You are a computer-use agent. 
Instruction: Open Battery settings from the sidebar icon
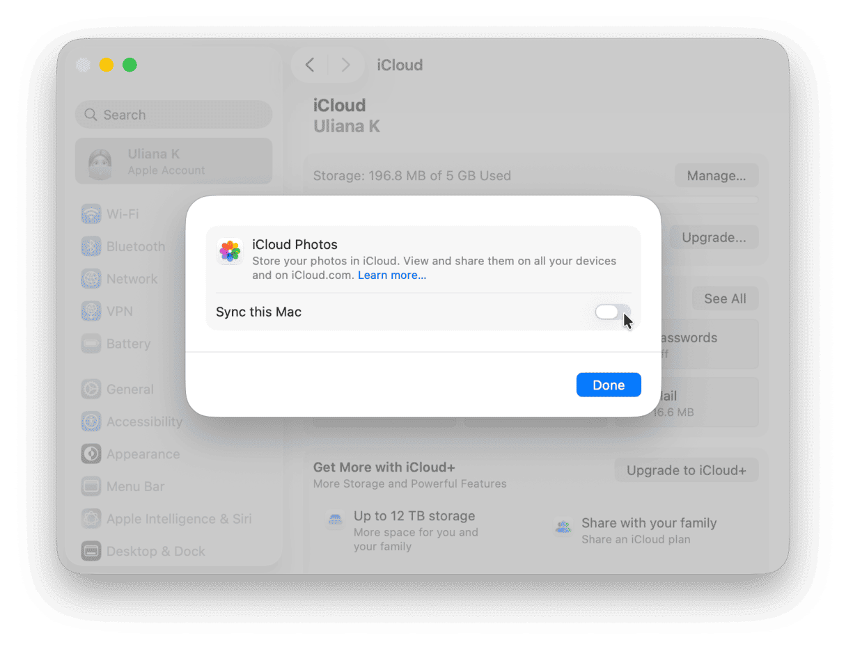pos(91,343)
